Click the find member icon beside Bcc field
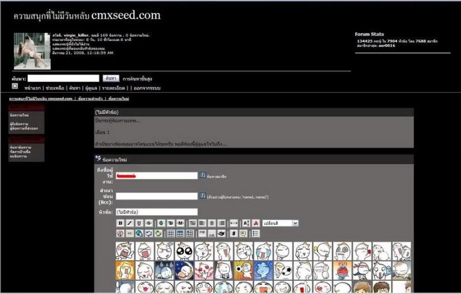 pyautogui.click(x=203, y=195)
